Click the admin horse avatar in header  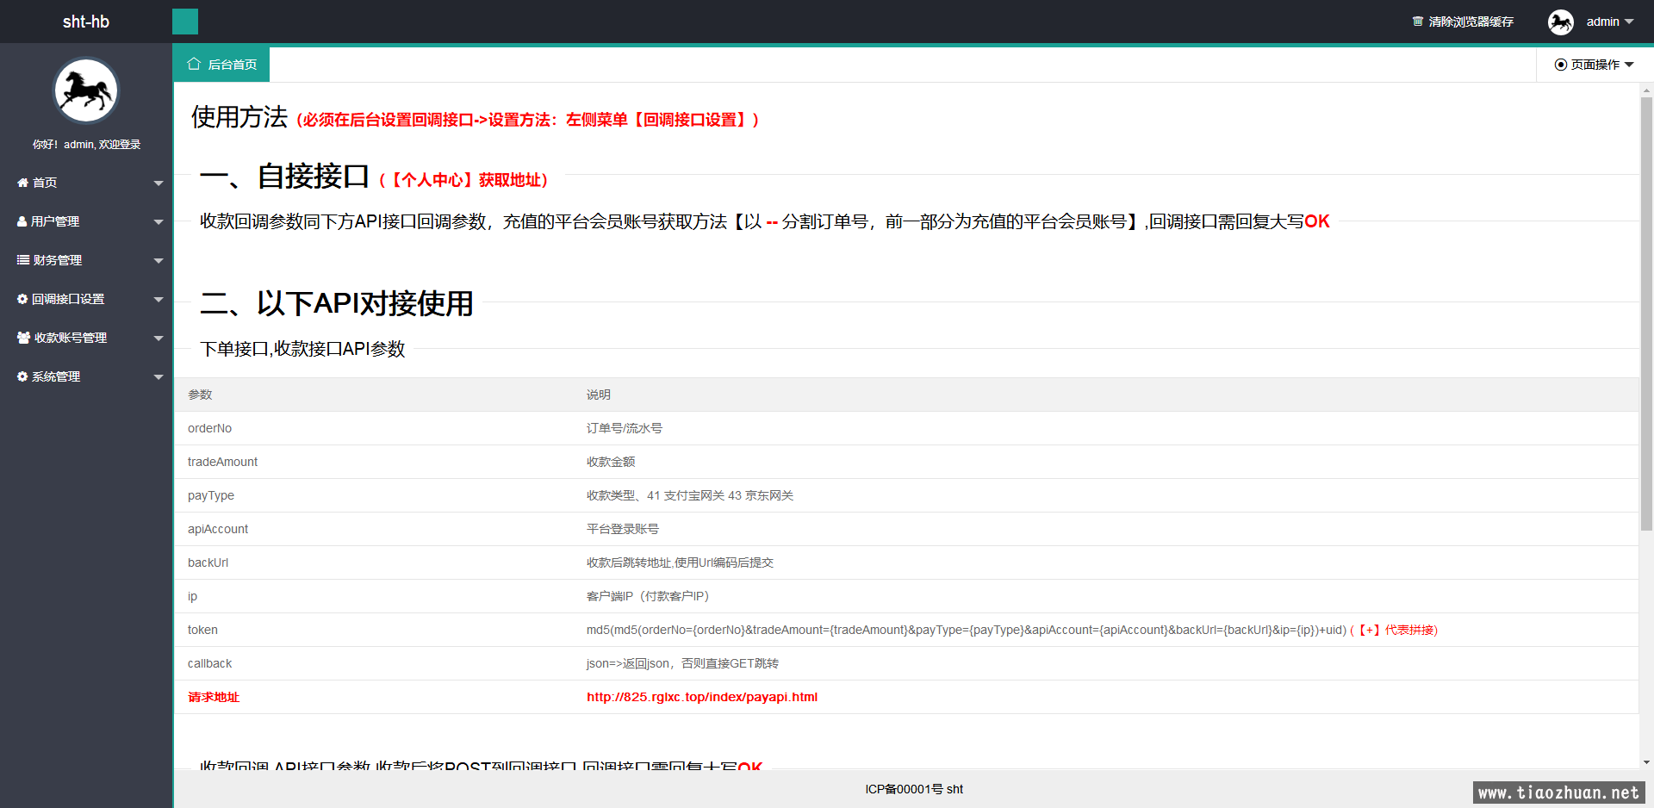(x=1561, y=22)
